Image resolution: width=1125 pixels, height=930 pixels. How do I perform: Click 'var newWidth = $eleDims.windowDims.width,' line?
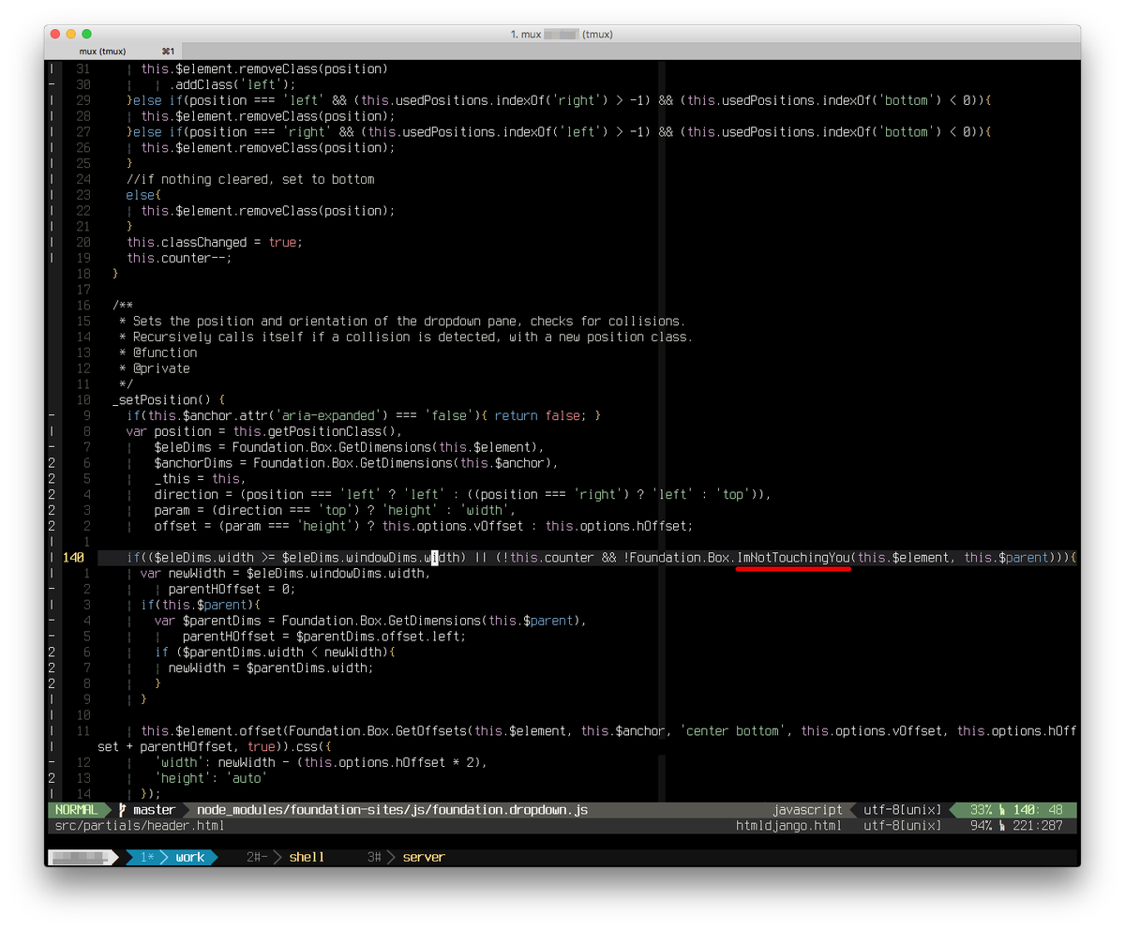coord(286,573)
